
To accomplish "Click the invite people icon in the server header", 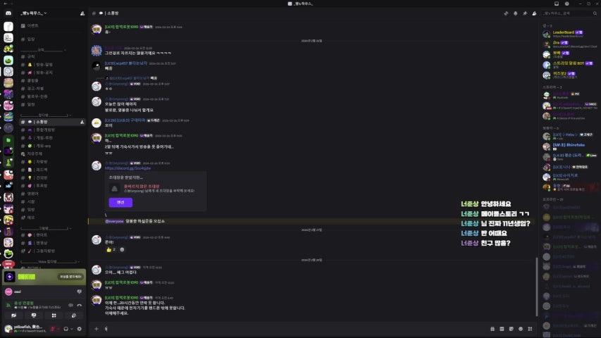I will (82, 13).
